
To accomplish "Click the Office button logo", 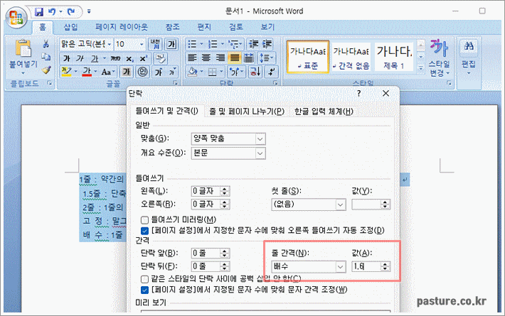I will 16,17.
